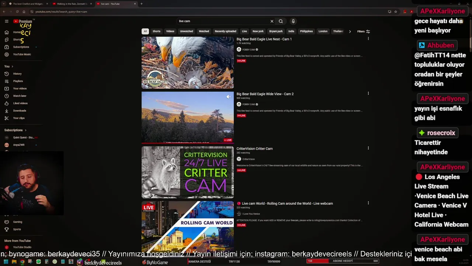Open Big Bear Bald Eagle Live Nest thumbnail
The width and height of the screenshot is (472, 266).
tap(188, 63)
